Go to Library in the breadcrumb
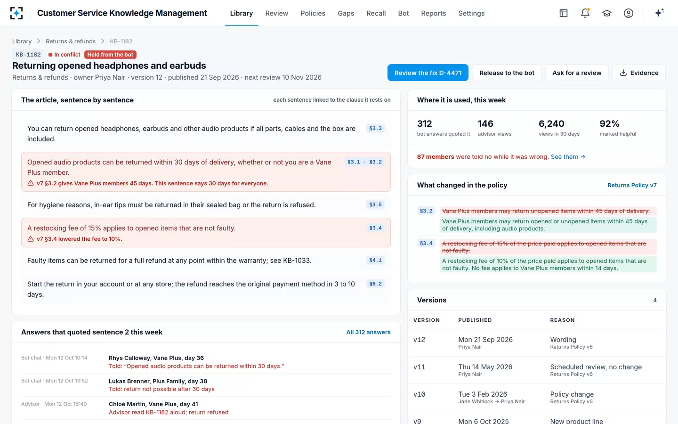 pos(22,41)
